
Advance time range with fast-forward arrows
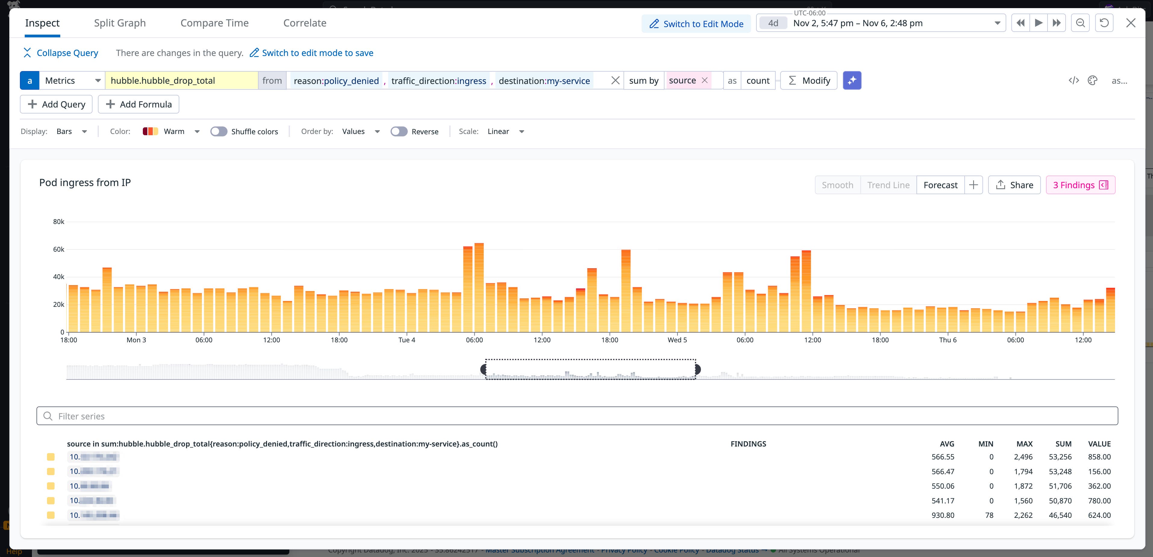(1056, 23)
